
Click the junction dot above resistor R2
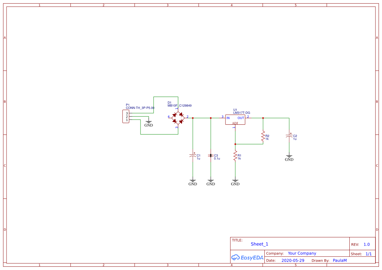click(x=263, y=118)
